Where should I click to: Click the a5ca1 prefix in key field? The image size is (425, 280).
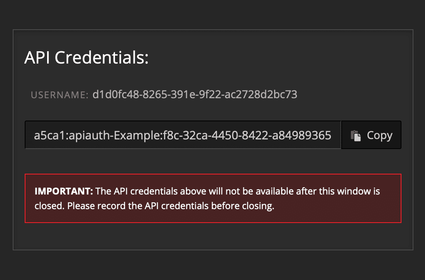(x=46, y=135)
